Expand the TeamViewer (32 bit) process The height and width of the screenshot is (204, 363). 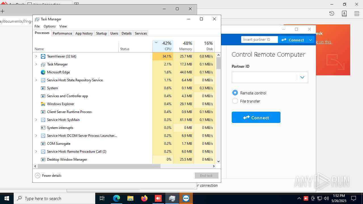coord(36,56)
